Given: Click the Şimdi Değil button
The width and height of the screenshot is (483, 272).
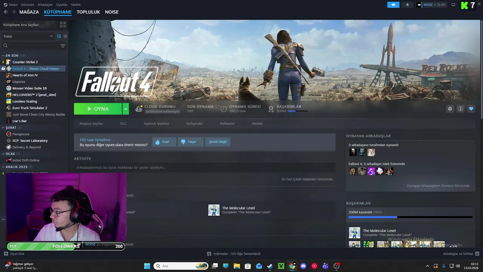Looking at the screenshot, I should click(x=218, y=142).
